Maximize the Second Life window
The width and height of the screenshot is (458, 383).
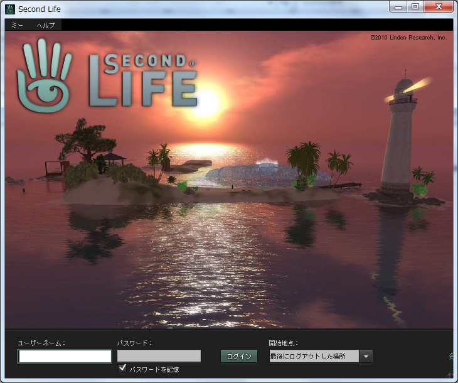click(x=415, y=7)
